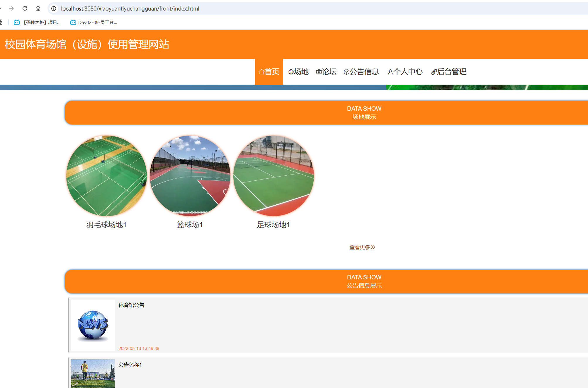The height and width of the screenshot is (388, 588).
Task: Open the 论坛 menu item
Action: coord(326,72)
